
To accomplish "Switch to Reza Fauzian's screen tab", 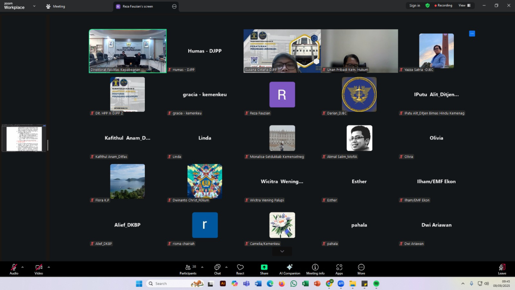I will [x=138, y=6].
